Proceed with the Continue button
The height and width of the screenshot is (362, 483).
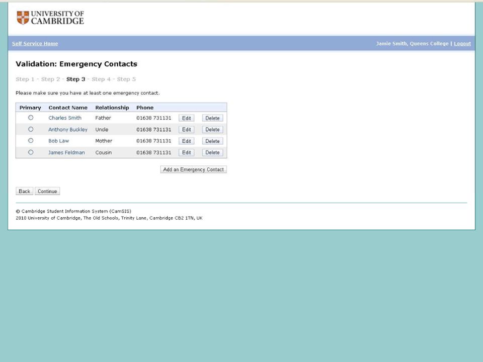[47, 191]
